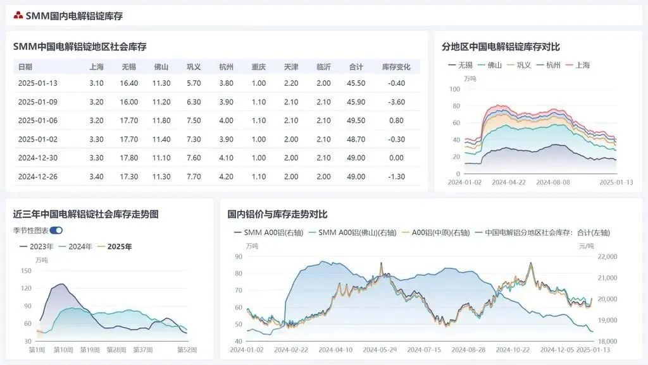The width and height of the screenshot is (648, 365).
Task: Click the 杭州 column header in the table
Action: click(x=226, y=67)
